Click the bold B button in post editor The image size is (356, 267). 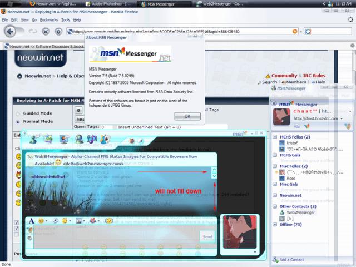coord(78,110)
